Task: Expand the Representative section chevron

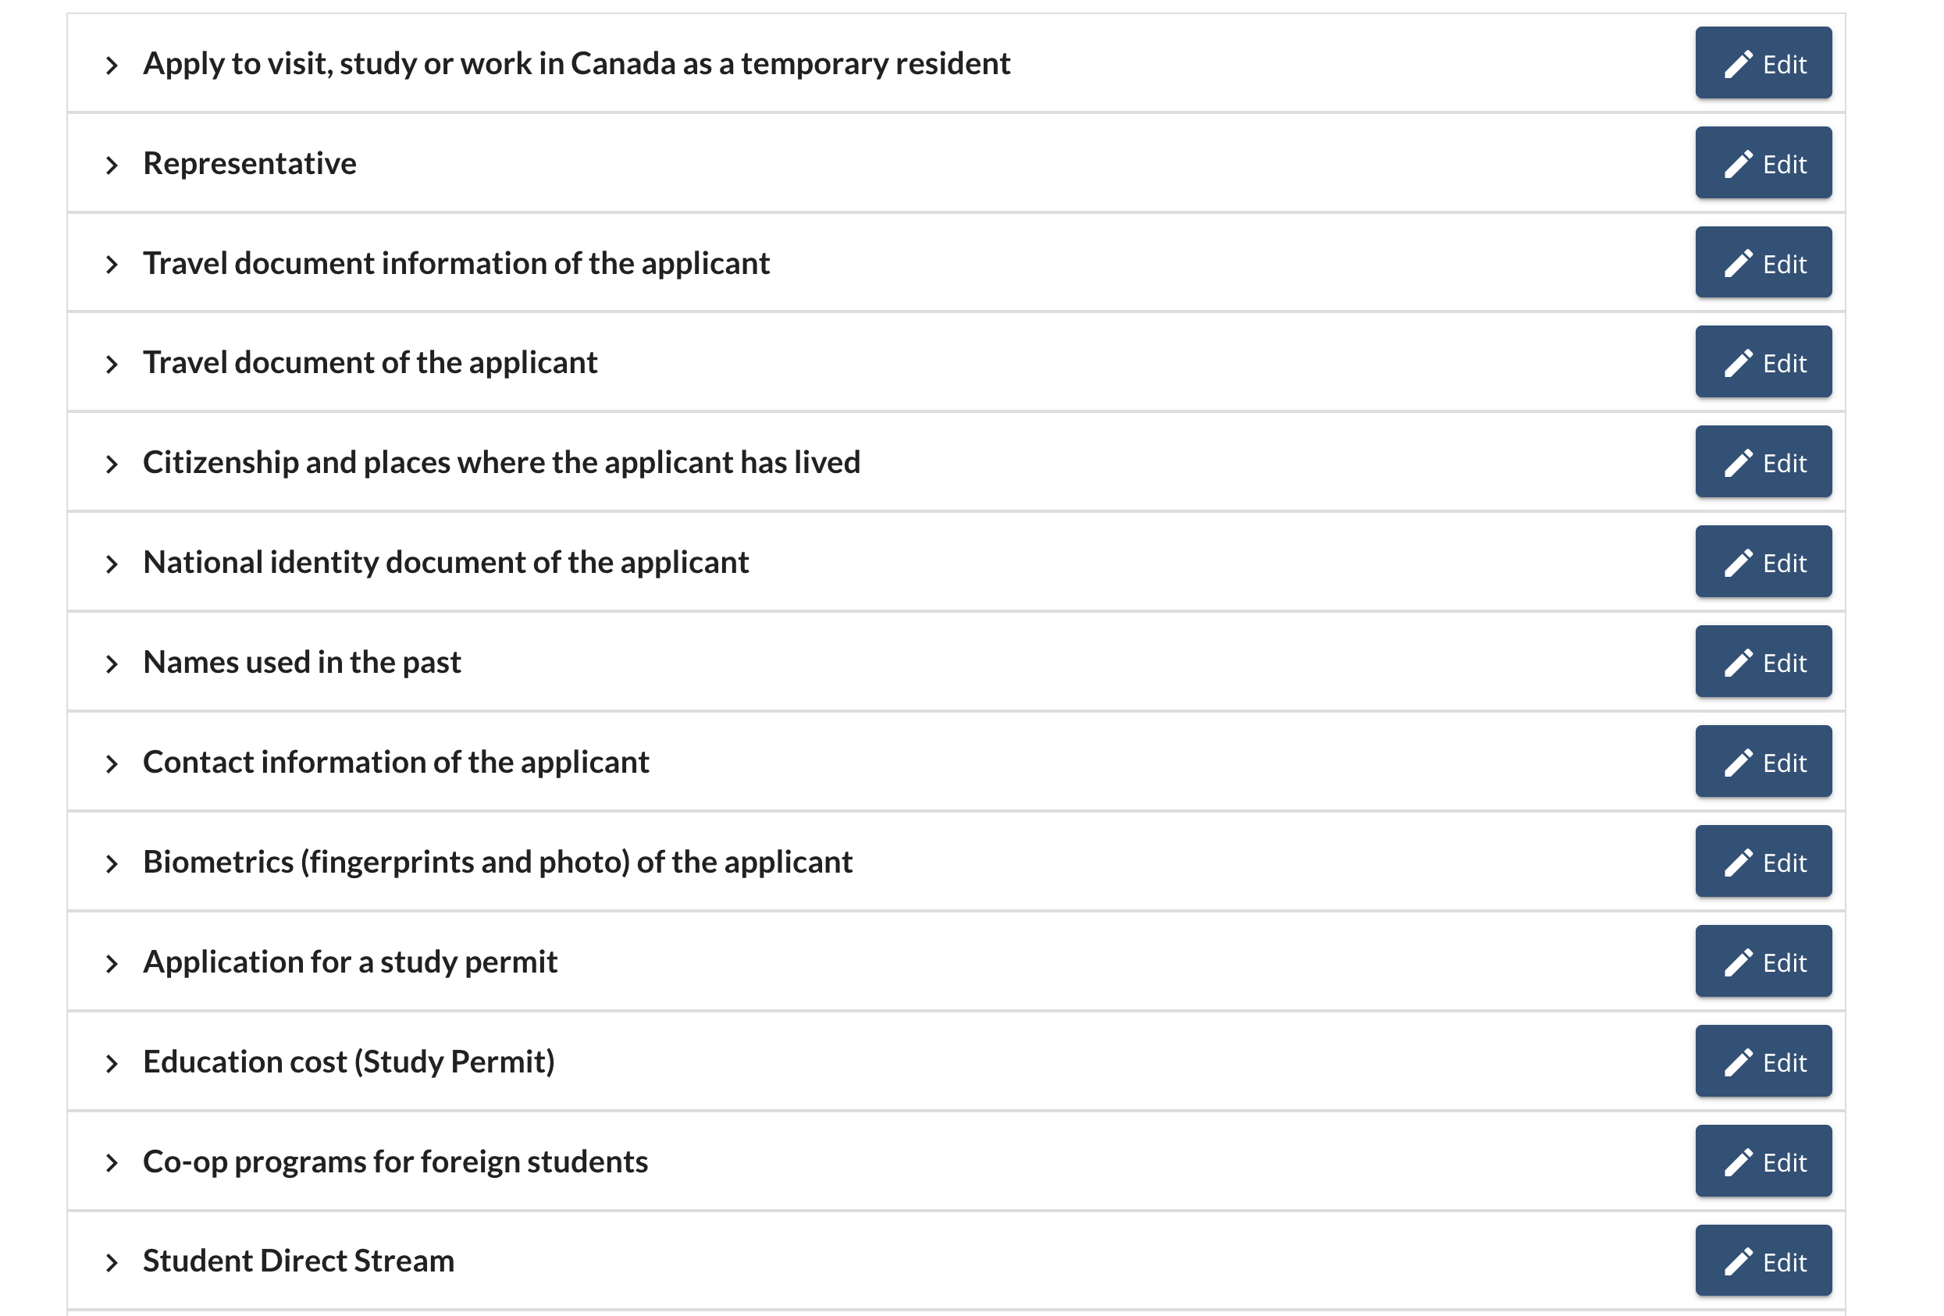Action: [x=112, y=165]
